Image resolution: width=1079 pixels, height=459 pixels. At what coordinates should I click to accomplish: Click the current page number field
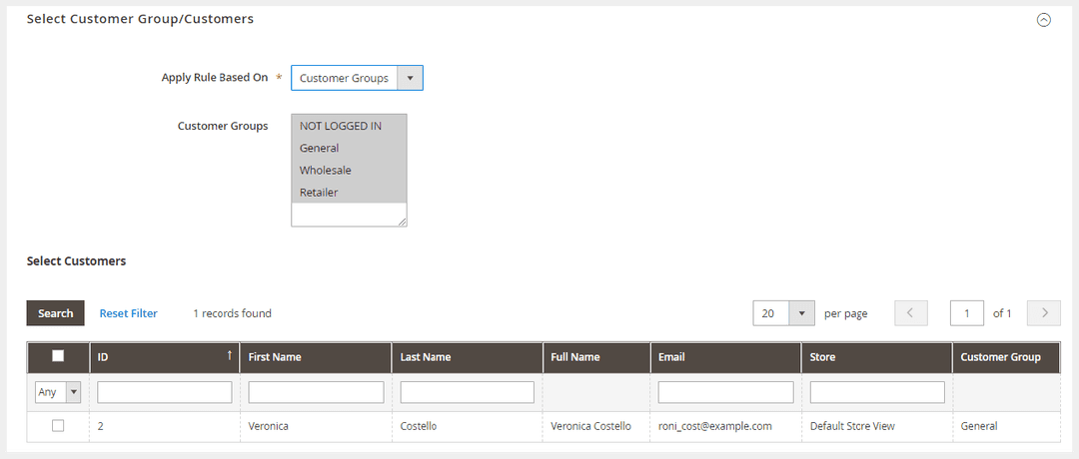pyautogui.click(x=966, y=313)
